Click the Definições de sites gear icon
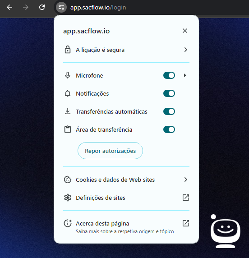The image size is (249, 258). click(68, 198)
